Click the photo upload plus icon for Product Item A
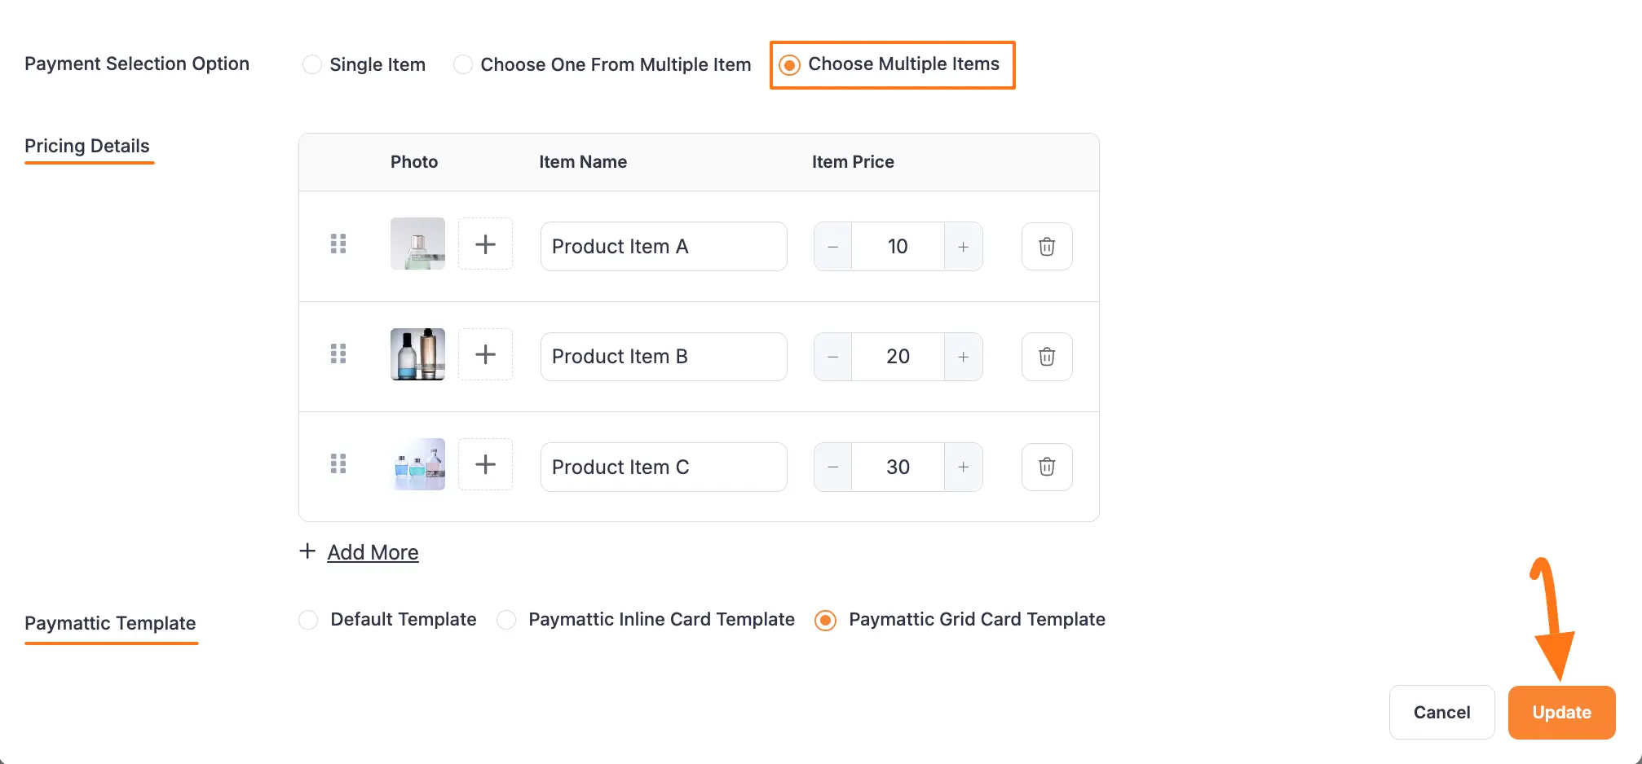 pyautogui.click(x=486, y=244)
